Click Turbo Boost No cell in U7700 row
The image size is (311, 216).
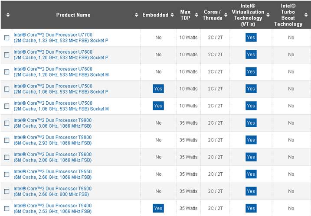pyautogui.click(x=291, y=37)
